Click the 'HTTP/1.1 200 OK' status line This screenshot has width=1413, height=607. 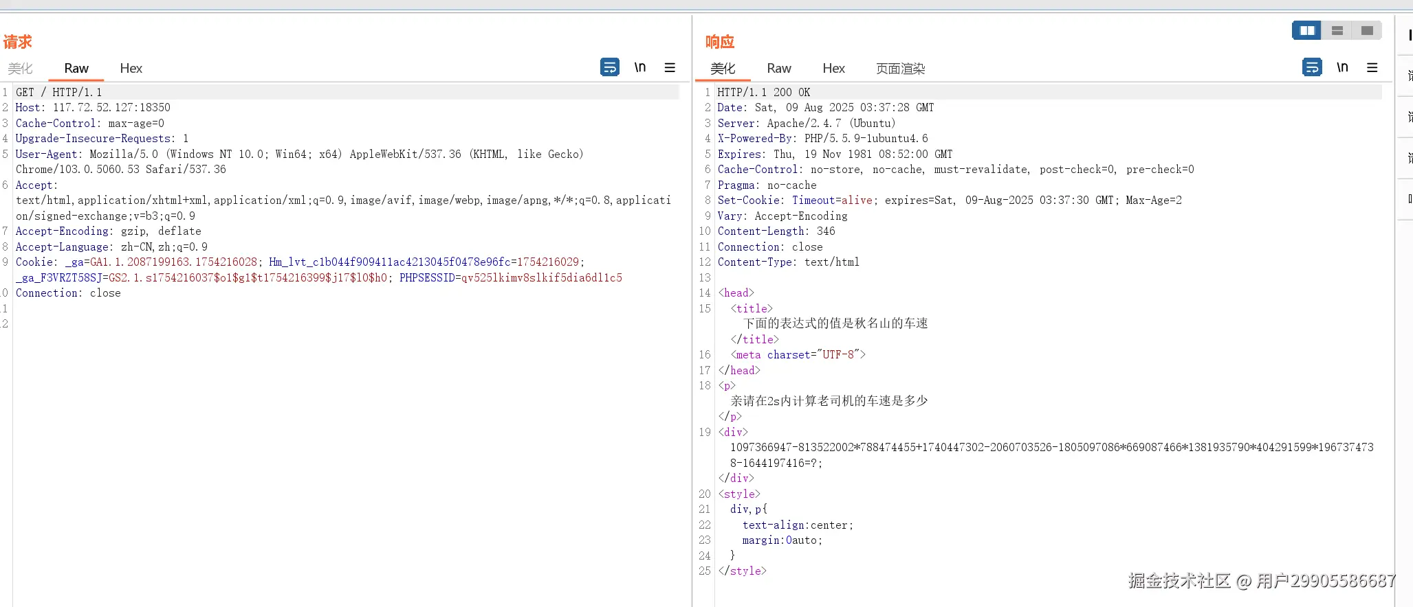click(x=764, y=92)
